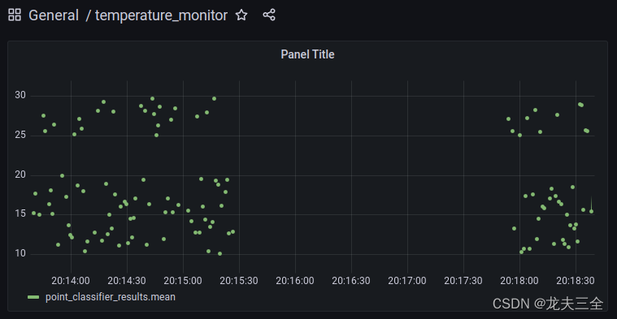Click the 20:17:30 time axis label
The image size is (617, 319).
463,281
